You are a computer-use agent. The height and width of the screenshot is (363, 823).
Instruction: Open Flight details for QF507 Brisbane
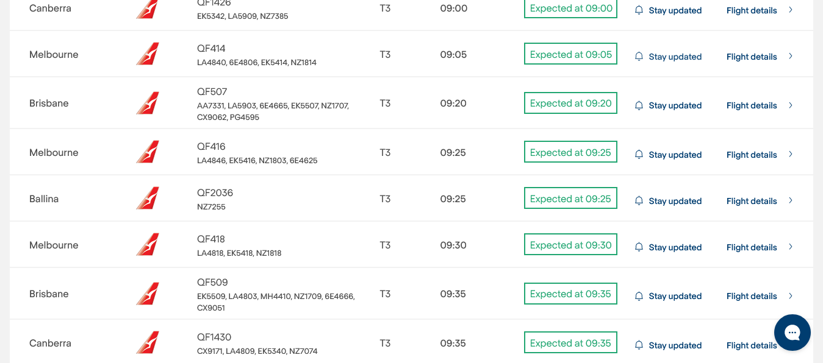click(x=752, y=105)
